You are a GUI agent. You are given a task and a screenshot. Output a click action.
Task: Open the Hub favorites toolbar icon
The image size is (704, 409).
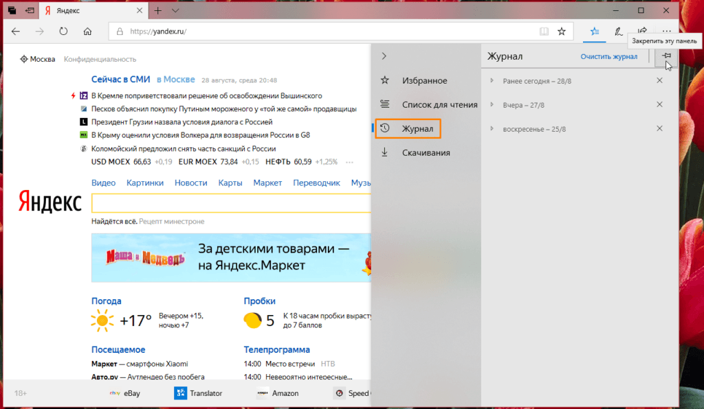595,32
